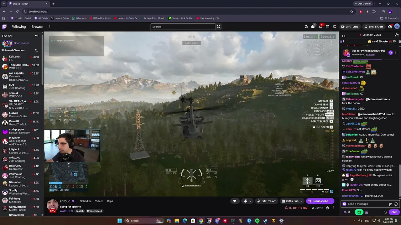This screenshot has height=225, width=401.
Task: Open File Explorer from the taskbar
Action: [177, 221]
